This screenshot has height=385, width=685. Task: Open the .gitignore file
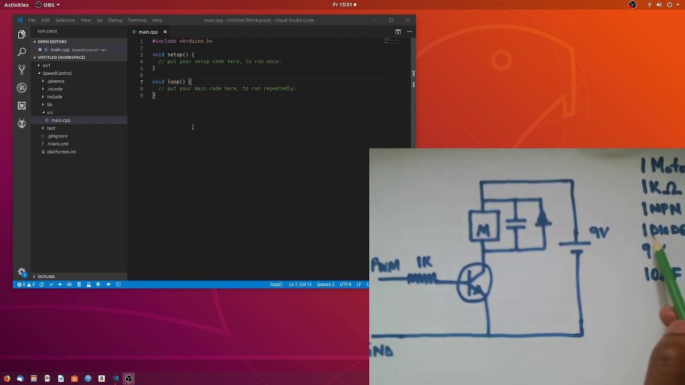click(x=57, y=136)
